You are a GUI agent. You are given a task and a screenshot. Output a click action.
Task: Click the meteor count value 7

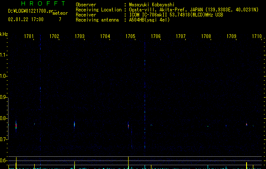(x=60, y=19)
